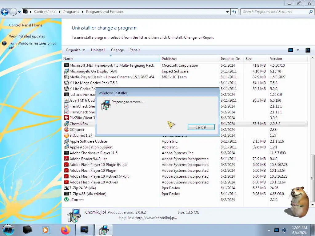Click the Impact Software publisher cell
Viewport: 315px width, 236px height.
coord(175,71)
